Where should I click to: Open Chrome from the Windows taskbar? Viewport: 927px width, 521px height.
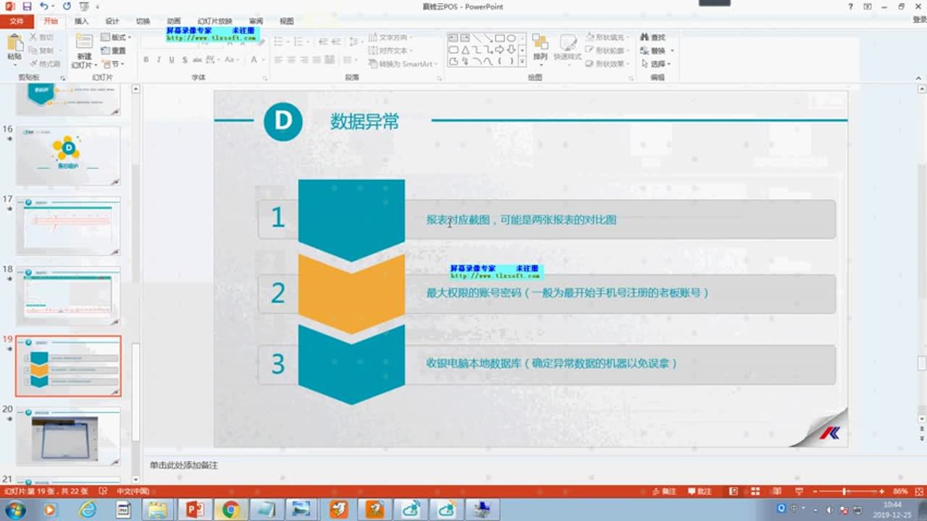(x=230, y=510)
